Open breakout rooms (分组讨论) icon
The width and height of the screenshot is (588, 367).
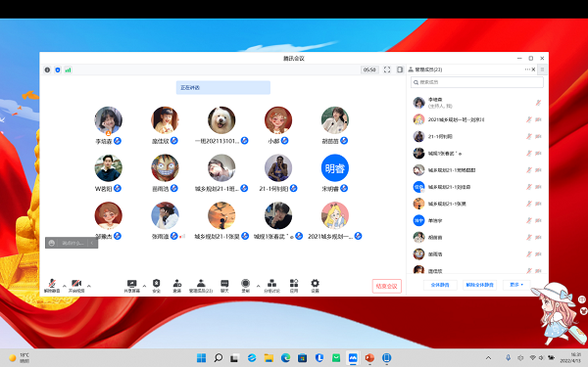(x=271, y=286)
